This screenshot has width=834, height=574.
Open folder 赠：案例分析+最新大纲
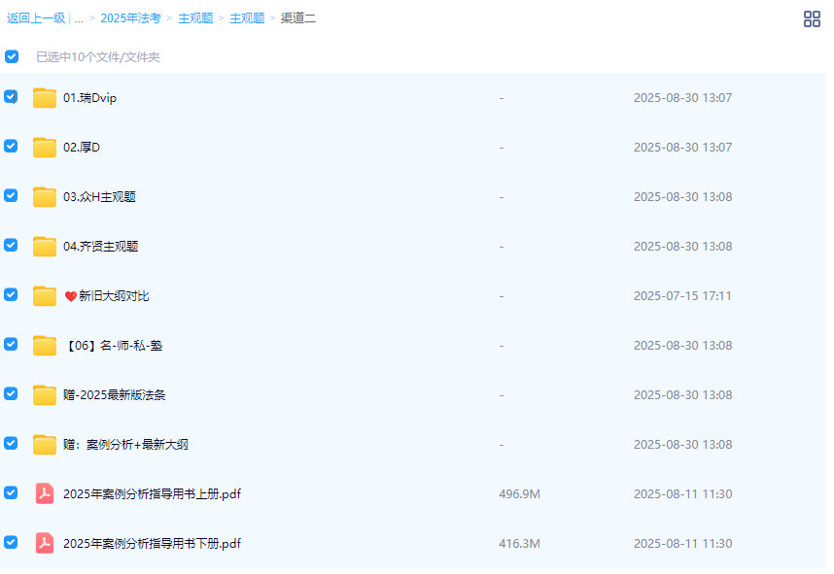[125, 444]
